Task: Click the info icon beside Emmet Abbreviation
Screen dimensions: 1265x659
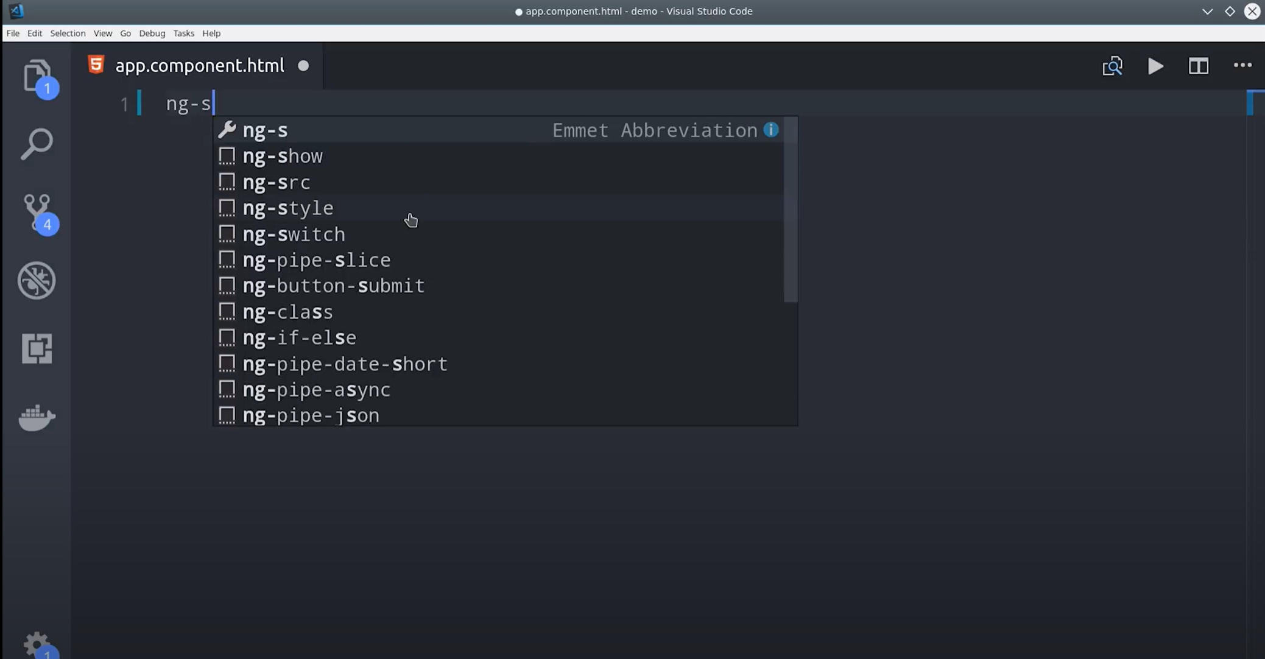Action: 771,130
